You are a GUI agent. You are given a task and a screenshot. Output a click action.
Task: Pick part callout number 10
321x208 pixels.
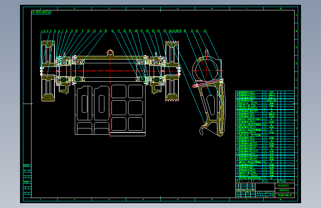pos(76,31)
